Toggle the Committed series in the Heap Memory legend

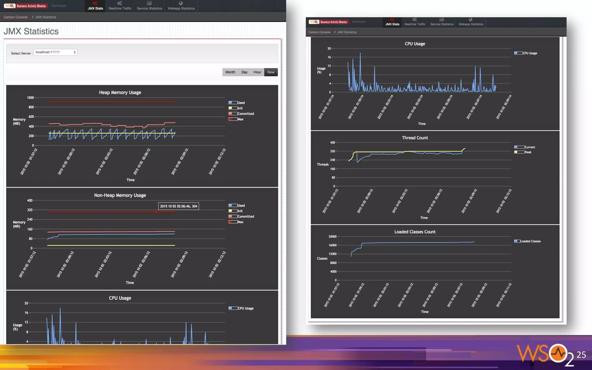coord(233,114)
